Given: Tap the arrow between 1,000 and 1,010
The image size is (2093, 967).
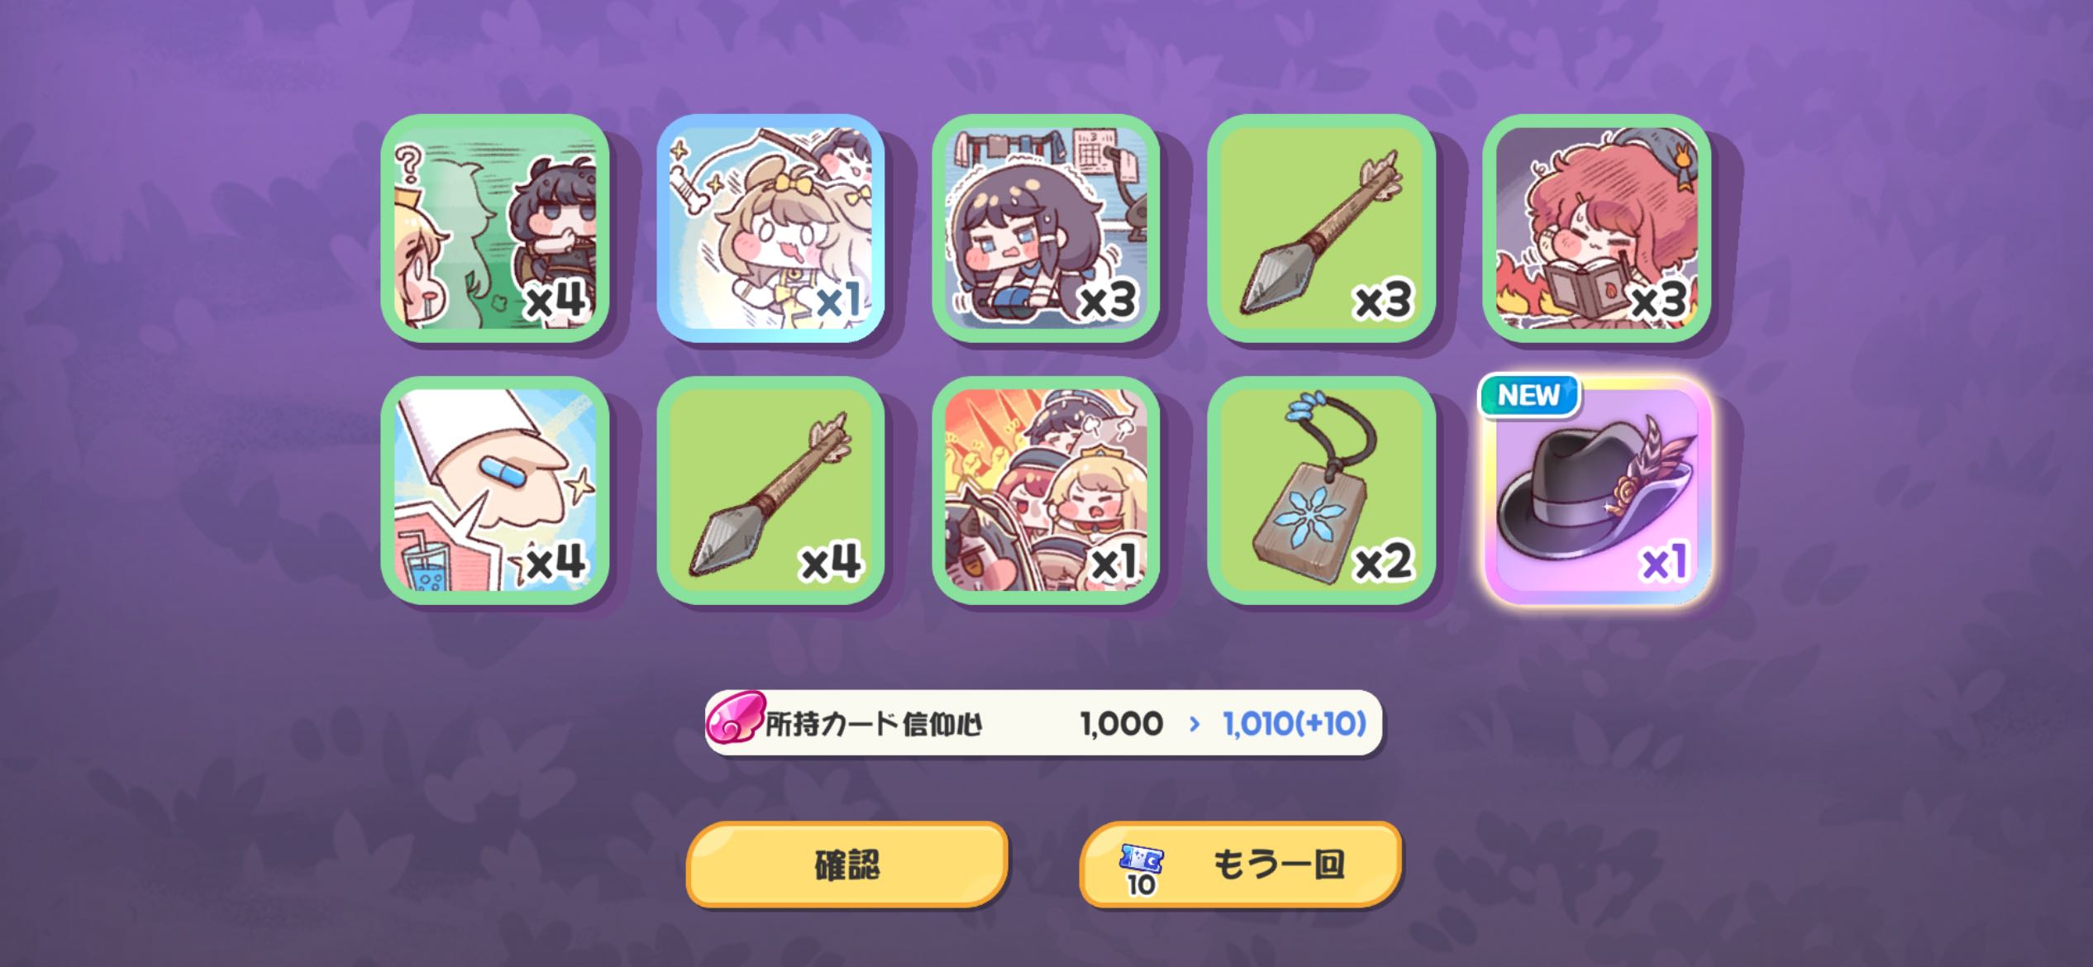Looking at the screenshot, I should (1194, 725).
